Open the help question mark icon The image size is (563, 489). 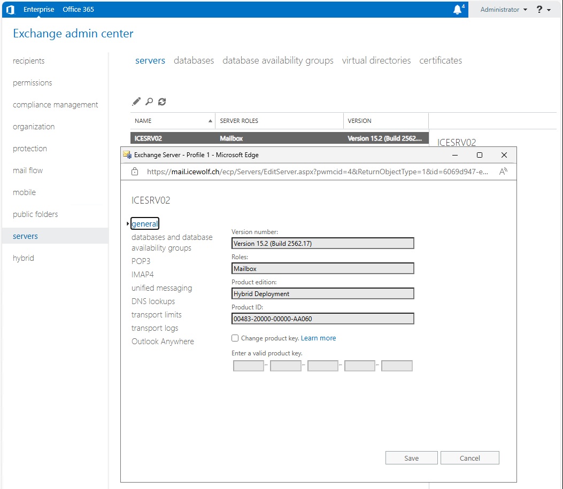pyautogui.click(x=539, y=9)
